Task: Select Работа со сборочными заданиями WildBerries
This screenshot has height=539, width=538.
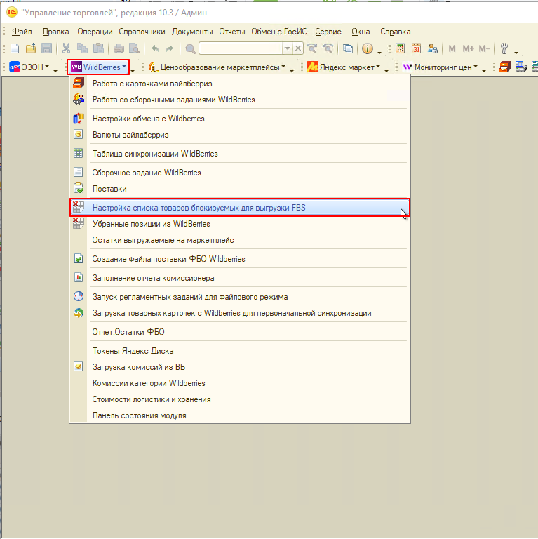Action: point(240,100)
